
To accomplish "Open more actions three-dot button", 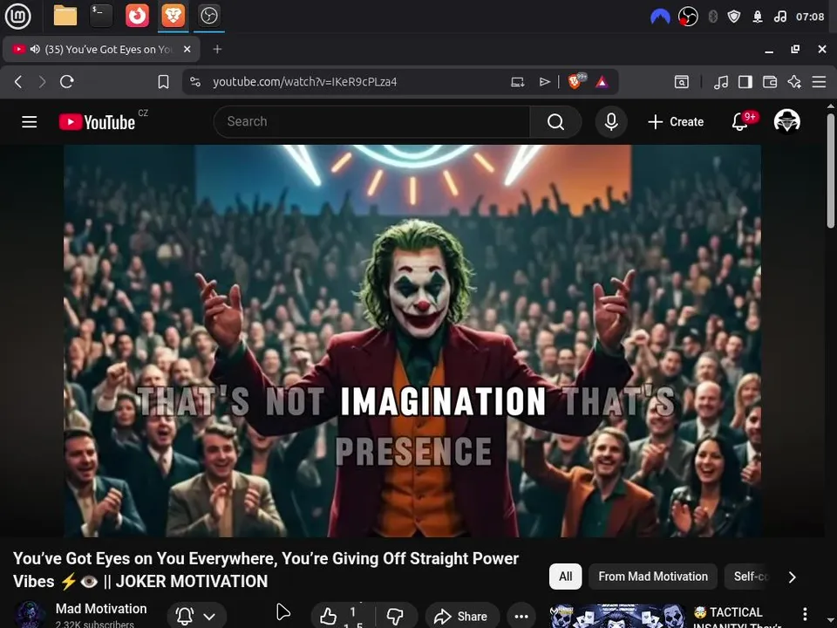I will coord(521,617).
